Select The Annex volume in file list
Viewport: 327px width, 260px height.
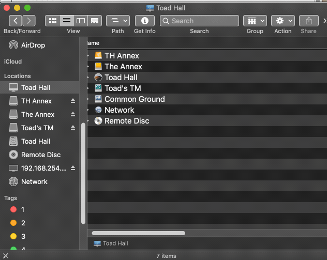pos(207,67)
